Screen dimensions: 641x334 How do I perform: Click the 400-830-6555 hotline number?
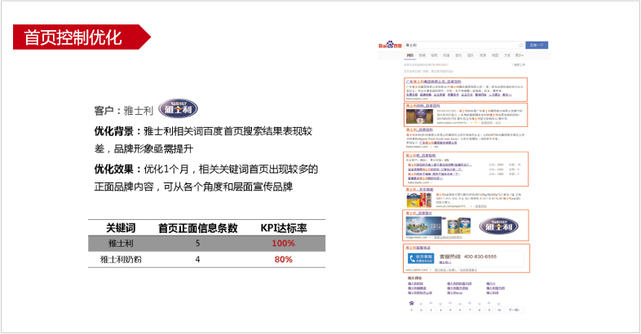click(480, 257)
